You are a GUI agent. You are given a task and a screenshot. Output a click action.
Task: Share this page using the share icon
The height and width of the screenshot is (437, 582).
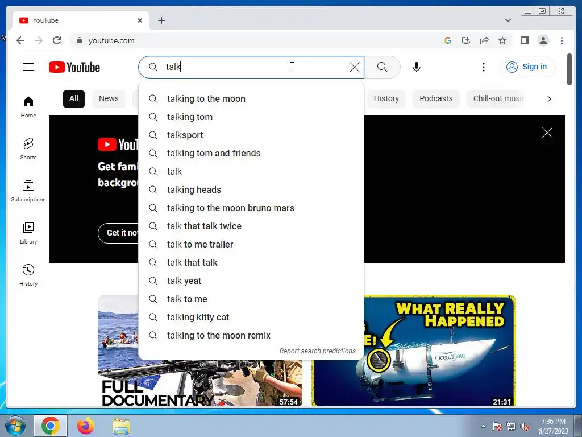pos(484,40)
